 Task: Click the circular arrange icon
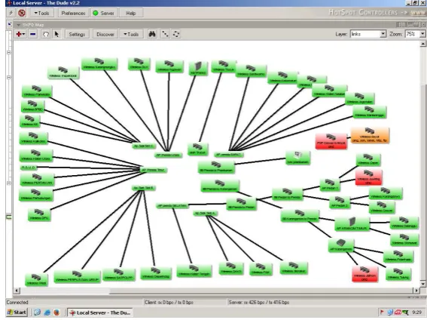pos(176,34)
